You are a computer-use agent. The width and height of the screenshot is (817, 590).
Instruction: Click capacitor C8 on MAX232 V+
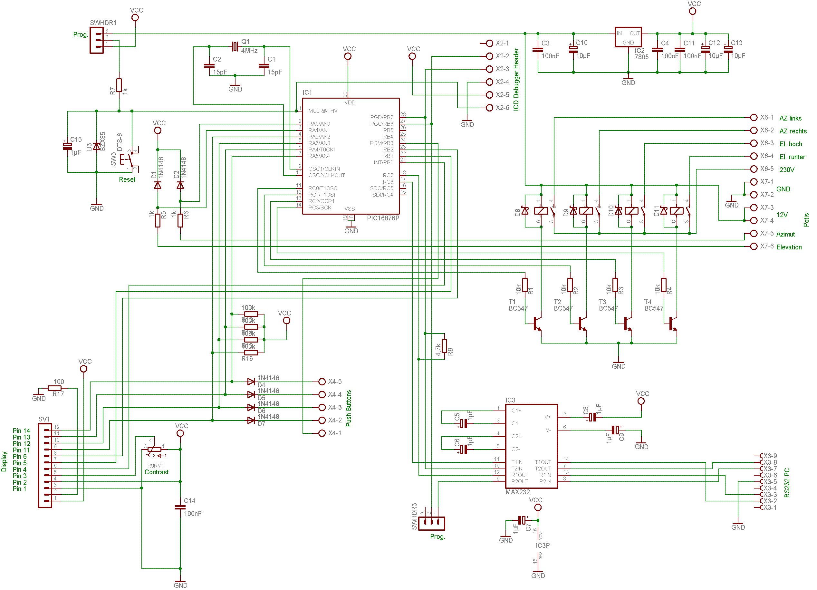(x=592, y=417)
